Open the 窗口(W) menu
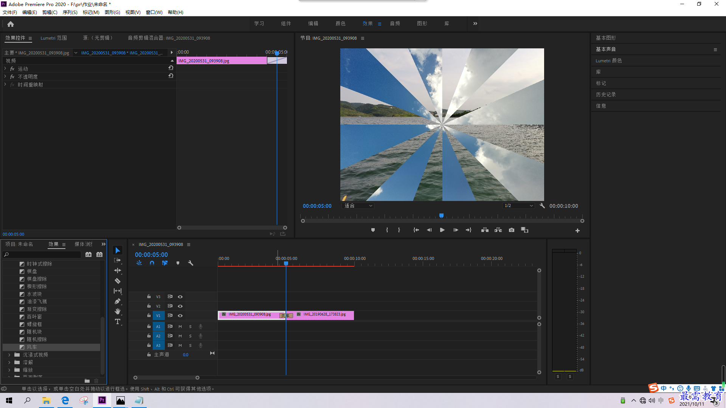 (x=154, y=12)
